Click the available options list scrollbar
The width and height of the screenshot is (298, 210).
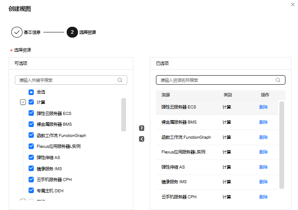click(x=123, y=115)
